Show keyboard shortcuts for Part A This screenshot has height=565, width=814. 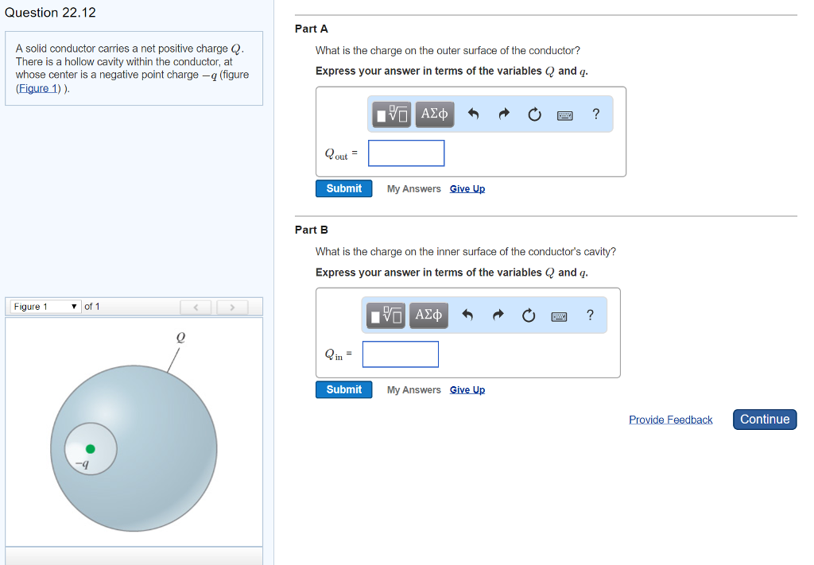564,114
